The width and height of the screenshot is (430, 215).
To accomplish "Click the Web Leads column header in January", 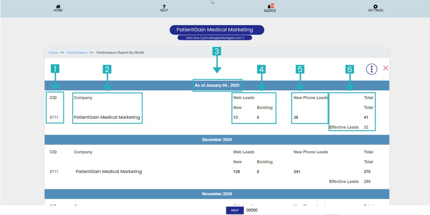I will (244, 98).
